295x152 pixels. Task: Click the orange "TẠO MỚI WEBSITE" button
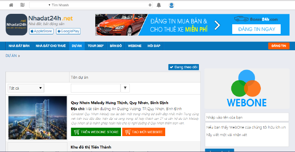point(144,132)
